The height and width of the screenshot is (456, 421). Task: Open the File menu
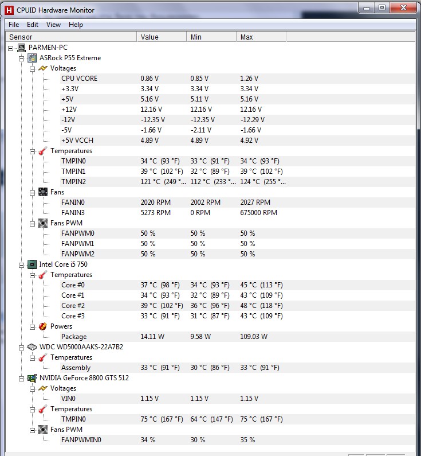click(14, 25)
